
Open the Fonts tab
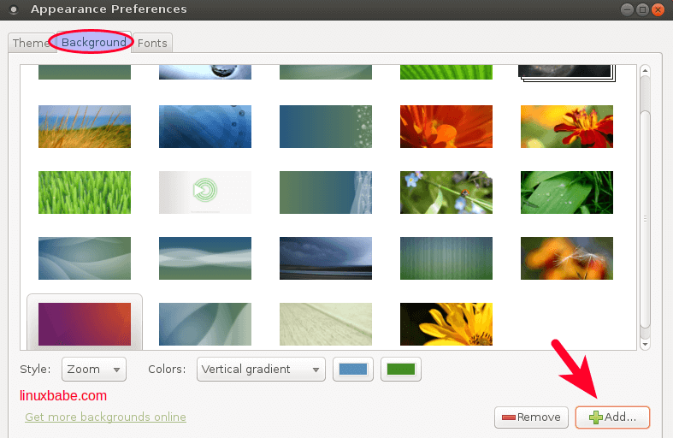click(x=152, y=43)
